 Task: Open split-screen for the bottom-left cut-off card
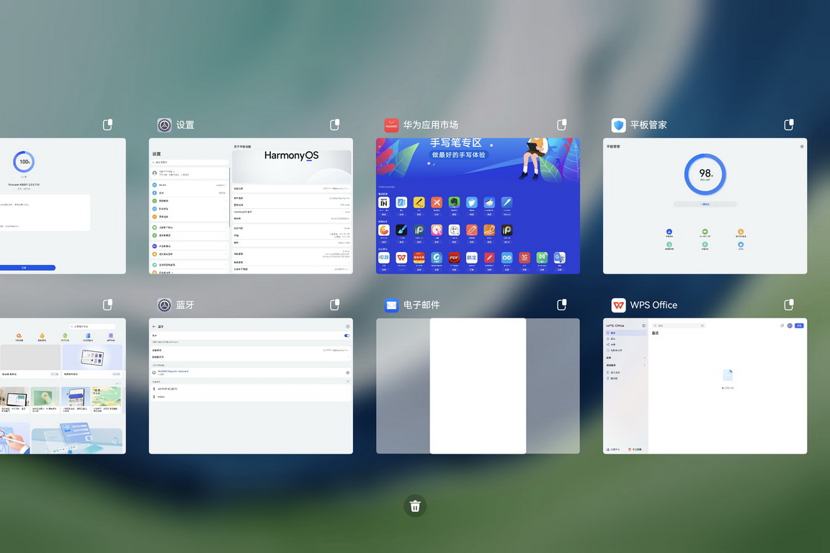(x=107, y=305)
